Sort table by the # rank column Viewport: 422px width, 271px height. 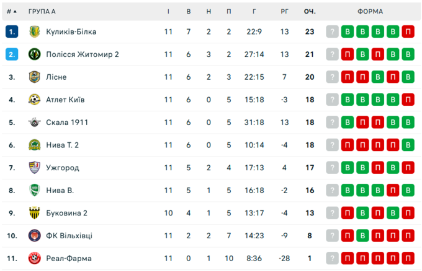(12, 11)
